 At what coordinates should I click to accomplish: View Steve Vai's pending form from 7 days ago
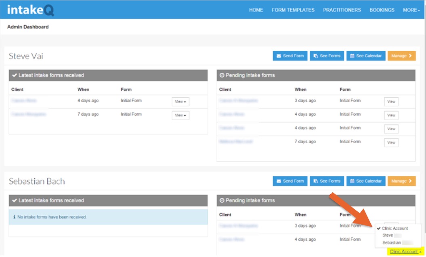391,142
